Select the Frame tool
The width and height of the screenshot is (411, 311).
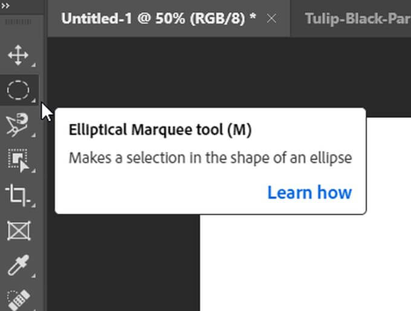tap(18, 229)
